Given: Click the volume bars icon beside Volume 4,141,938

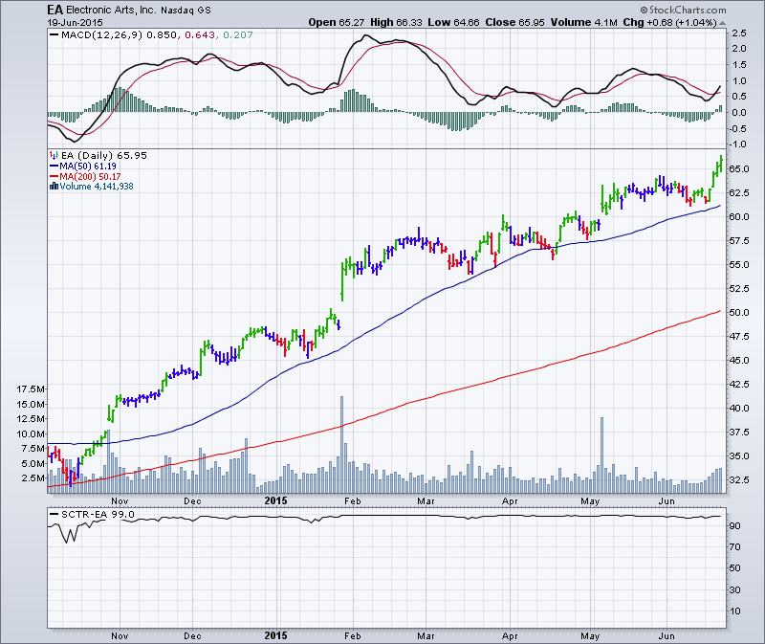Looking at the screenshot, I should (x=54, y=186).
